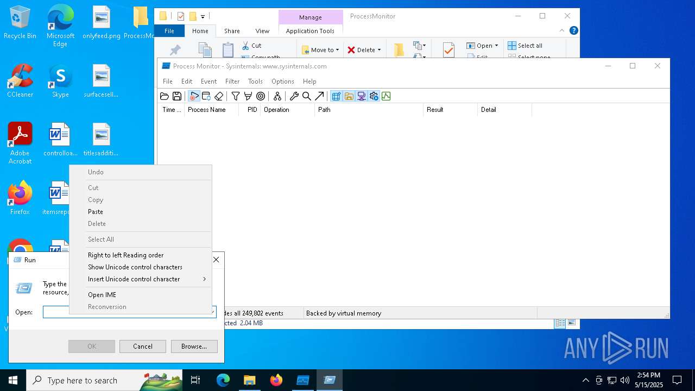Toggle Show Registry Activity

point(336,96)
